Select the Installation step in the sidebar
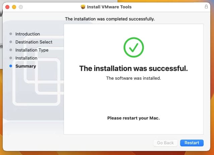Viewport: 214px width, 155px height. [x=26, y=58]
